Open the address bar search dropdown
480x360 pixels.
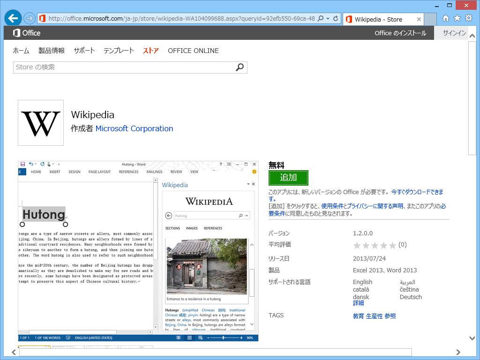tap(322, 19)
